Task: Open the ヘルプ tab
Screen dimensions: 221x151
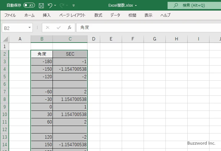Action: coord(165,15)
